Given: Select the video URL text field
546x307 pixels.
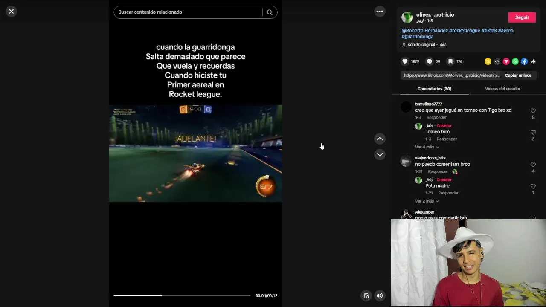Looking at the screenshot, I should (x=451, y=75).
